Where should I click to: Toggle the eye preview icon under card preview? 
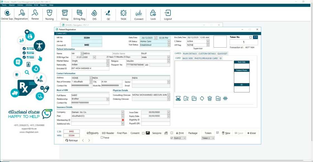tap(225, 98)
